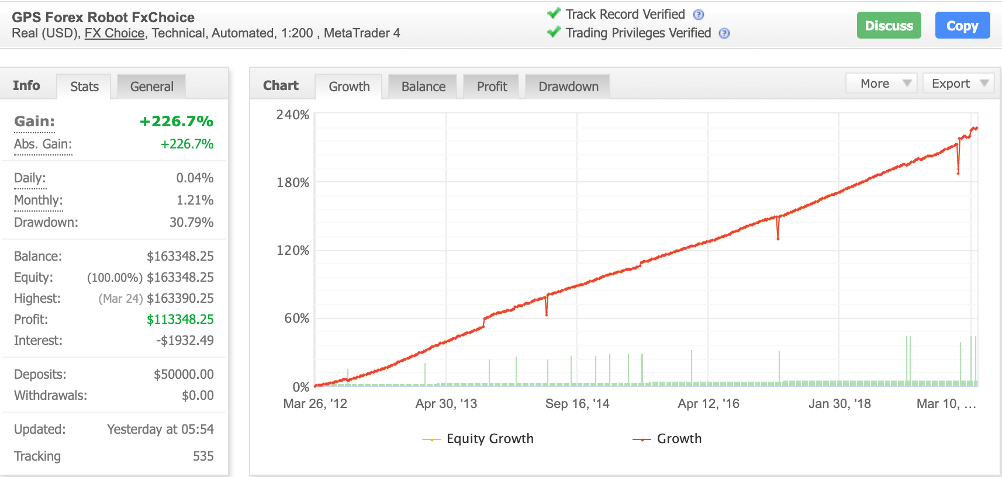Select the Growth chart tab
Image resolution: width=1002 pixels, height=477 pixels.
pos(349,87)
